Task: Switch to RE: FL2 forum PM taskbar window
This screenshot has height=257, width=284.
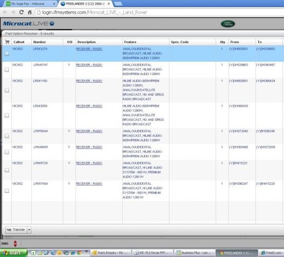Action: click(153, 253)
